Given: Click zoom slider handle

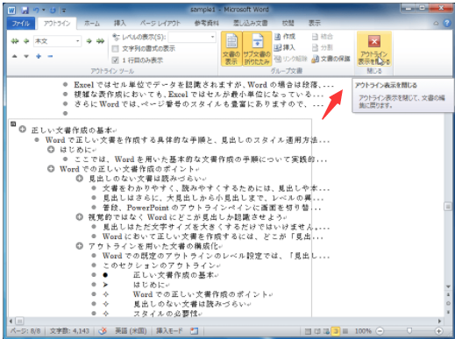Looking at the screenshot, I should click(x=409, y=331).
